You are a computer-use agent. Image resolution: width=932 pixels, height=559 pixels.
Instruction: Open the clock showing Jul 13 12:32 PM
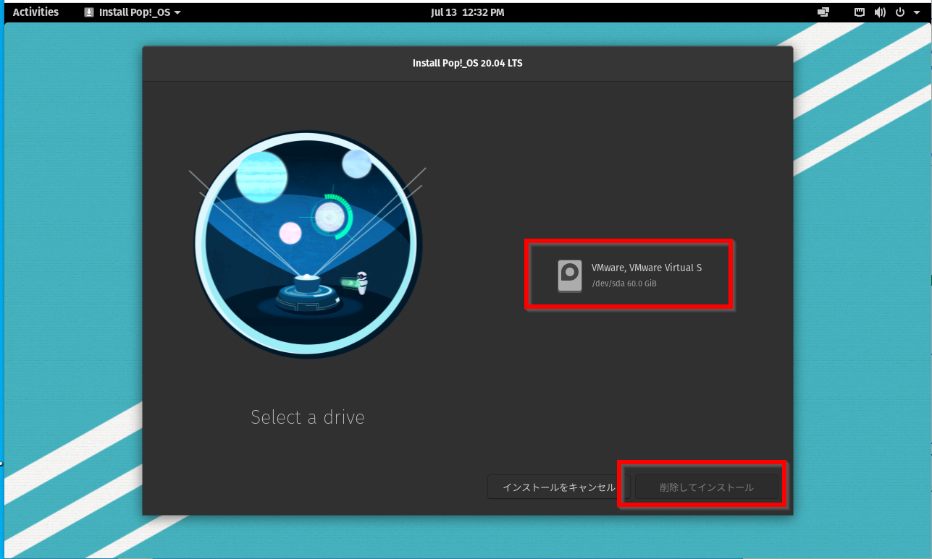pos(467,12)
